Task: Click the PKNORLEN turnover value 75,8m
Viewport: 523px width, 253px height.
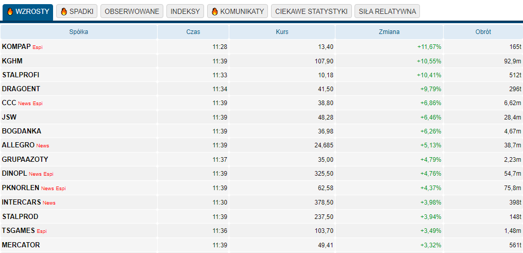Action: tap(513, 188)
